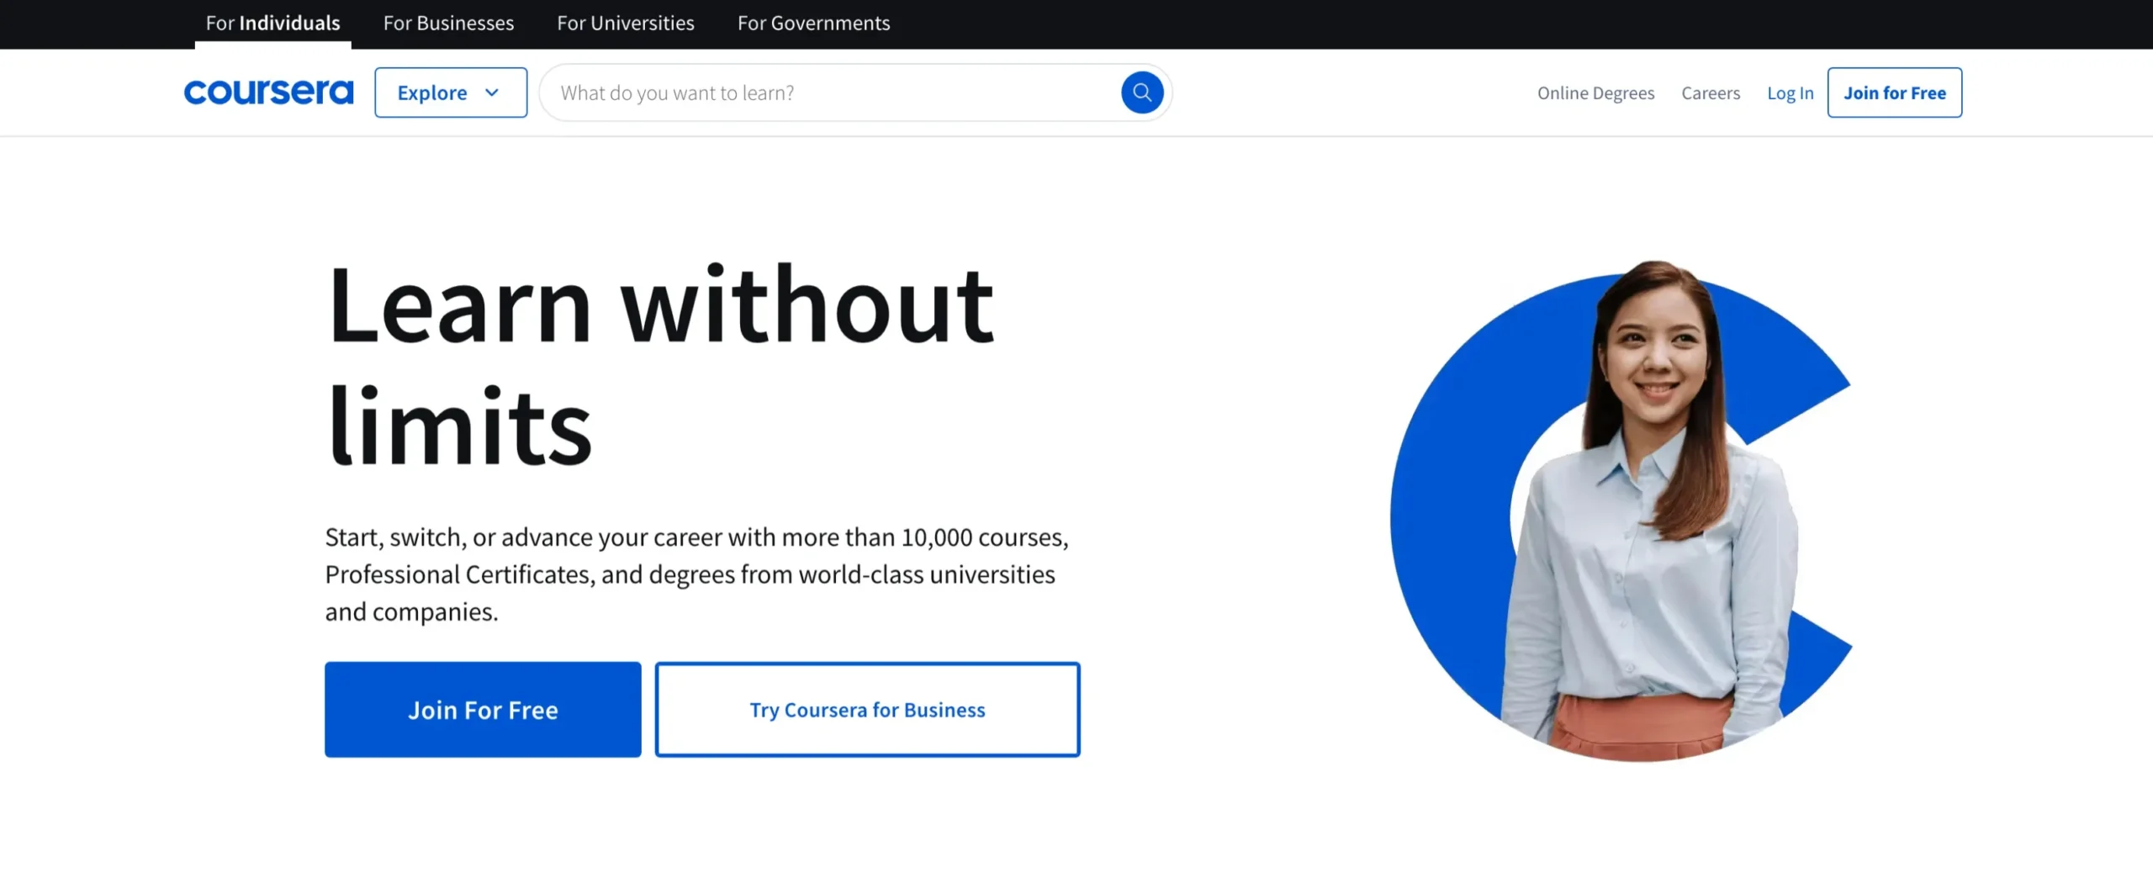Open the Explore menu button

(x=450, y=93)
